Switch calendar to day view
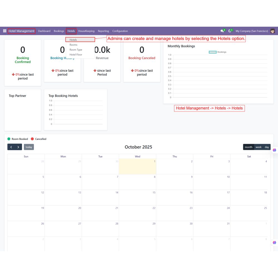 coord(267,147)
